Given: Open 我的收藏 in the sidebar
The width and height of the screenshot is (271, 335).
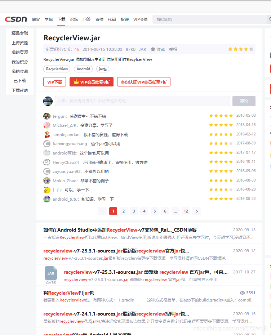Looking at the screenshot, I should [20, 71].
